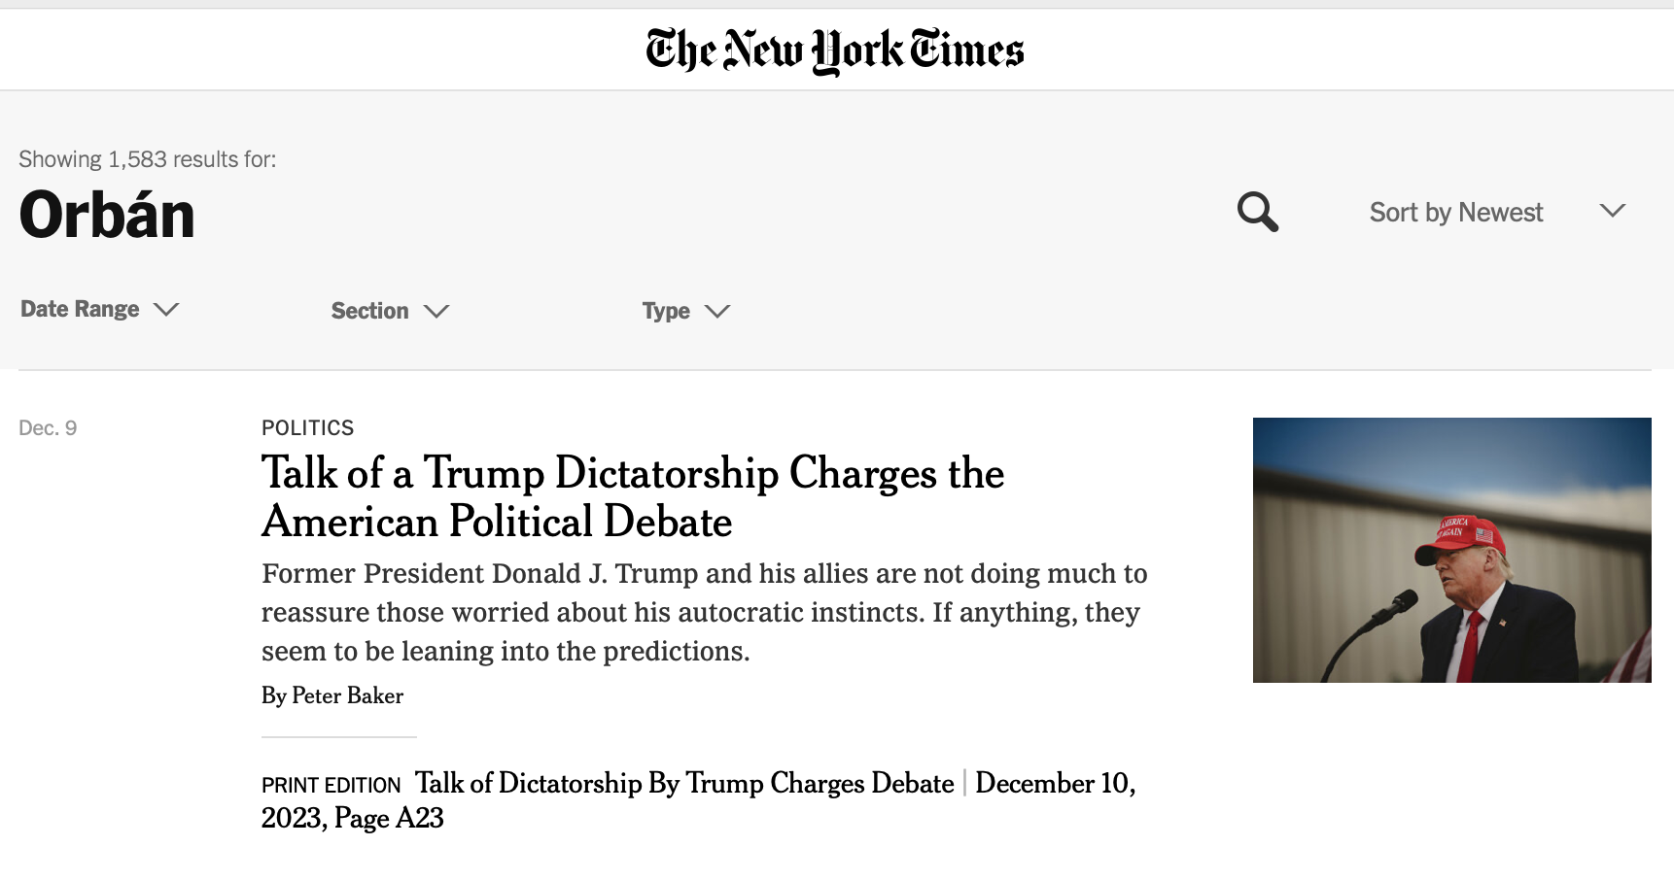
Task: Click the arrow icon beside Type
Action: click(717, 311)
